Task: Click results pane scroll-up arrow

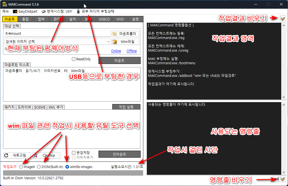Action: 284,25
